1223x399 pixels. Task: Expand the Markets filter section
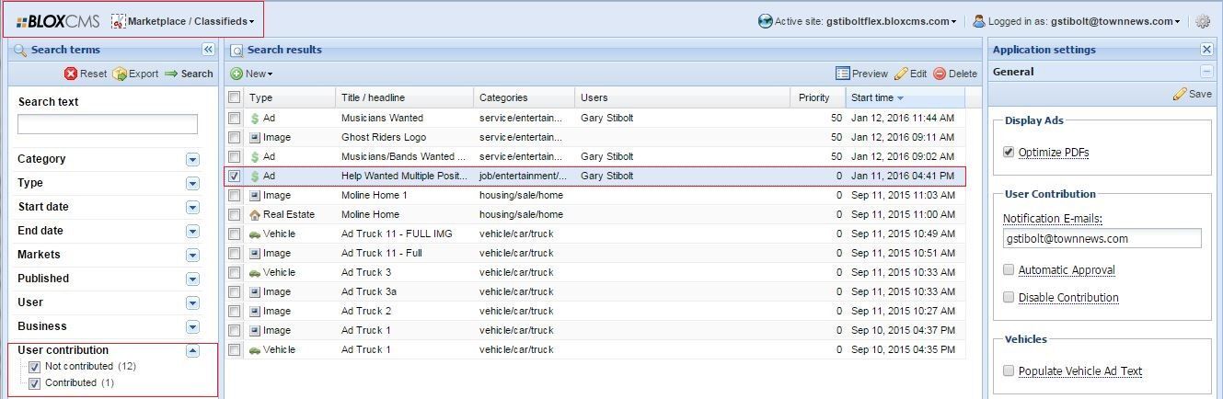(192, 255)
